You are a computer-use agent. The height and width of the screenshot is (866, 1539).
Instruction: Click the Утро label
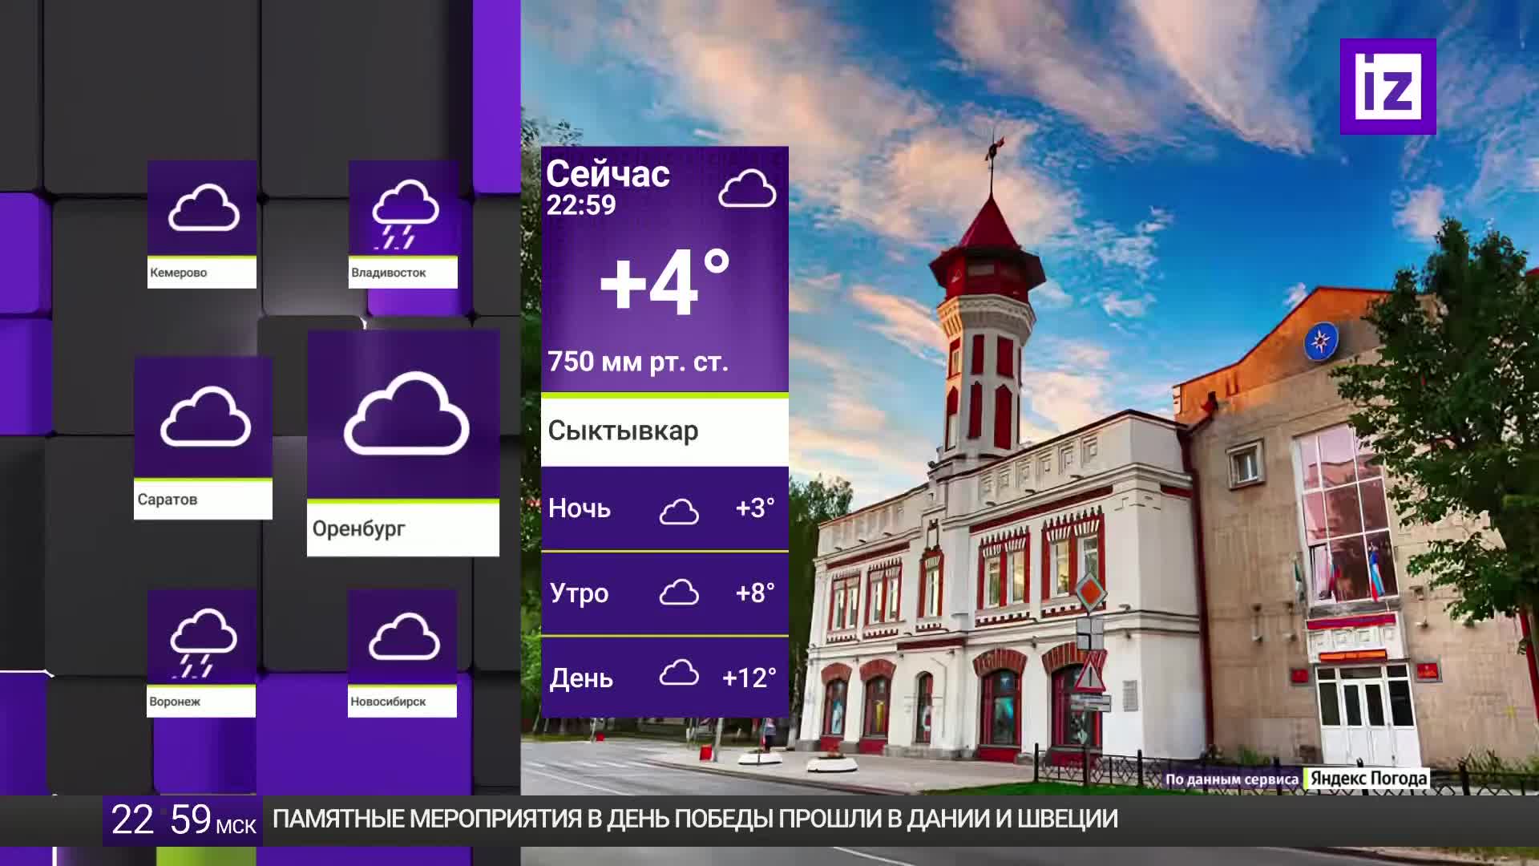tap(580, 593)
